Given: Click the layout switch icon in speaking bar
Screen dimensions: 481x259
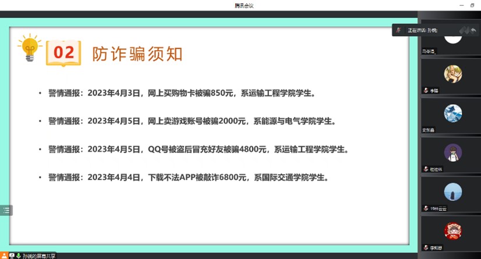Looking at the screenshot, I should 464,30.
